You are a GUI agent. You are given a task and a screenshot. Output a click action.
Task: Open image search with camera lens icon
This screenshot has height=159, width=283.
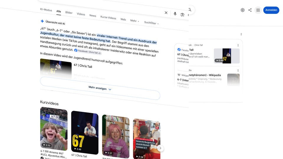pyautogui.click(x=182, y=15)
